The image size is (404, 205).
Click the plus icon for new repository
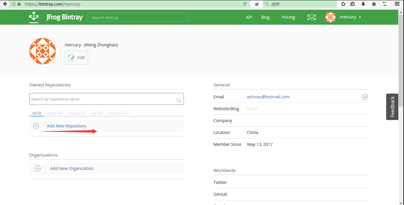coord(36,126)
